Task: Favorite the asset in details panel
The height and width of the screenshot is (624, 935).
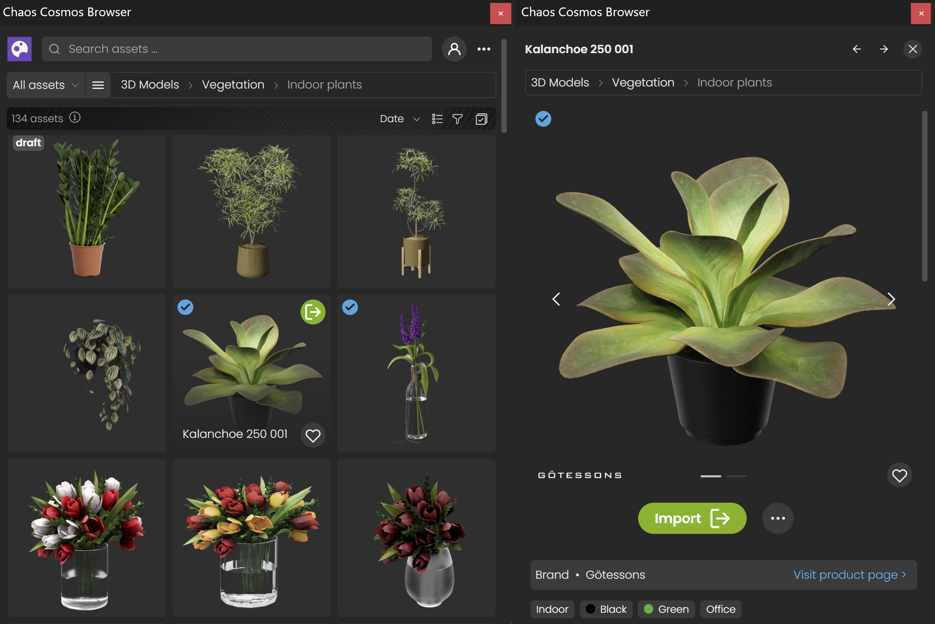Action: click(900, 475)
